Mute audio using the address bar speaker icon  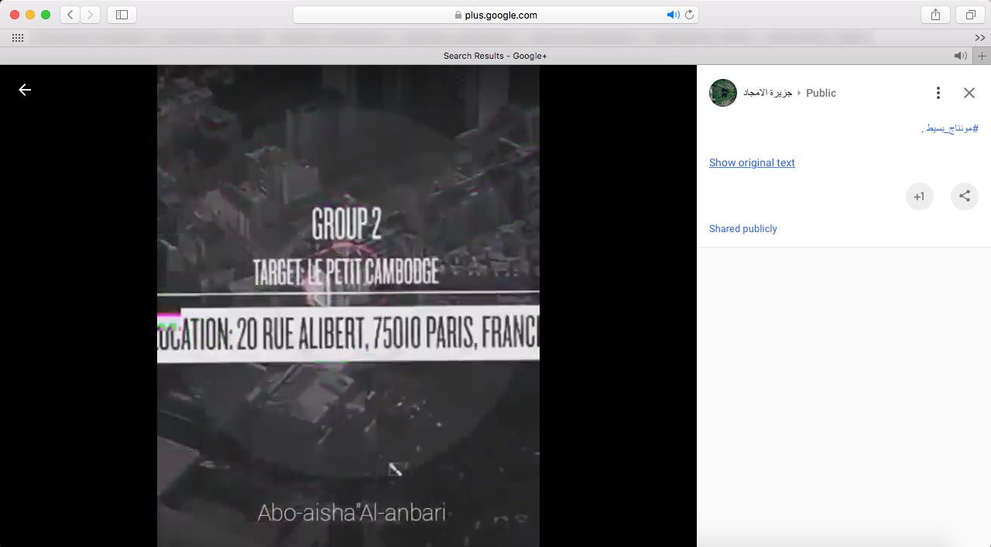click(672, 15)
